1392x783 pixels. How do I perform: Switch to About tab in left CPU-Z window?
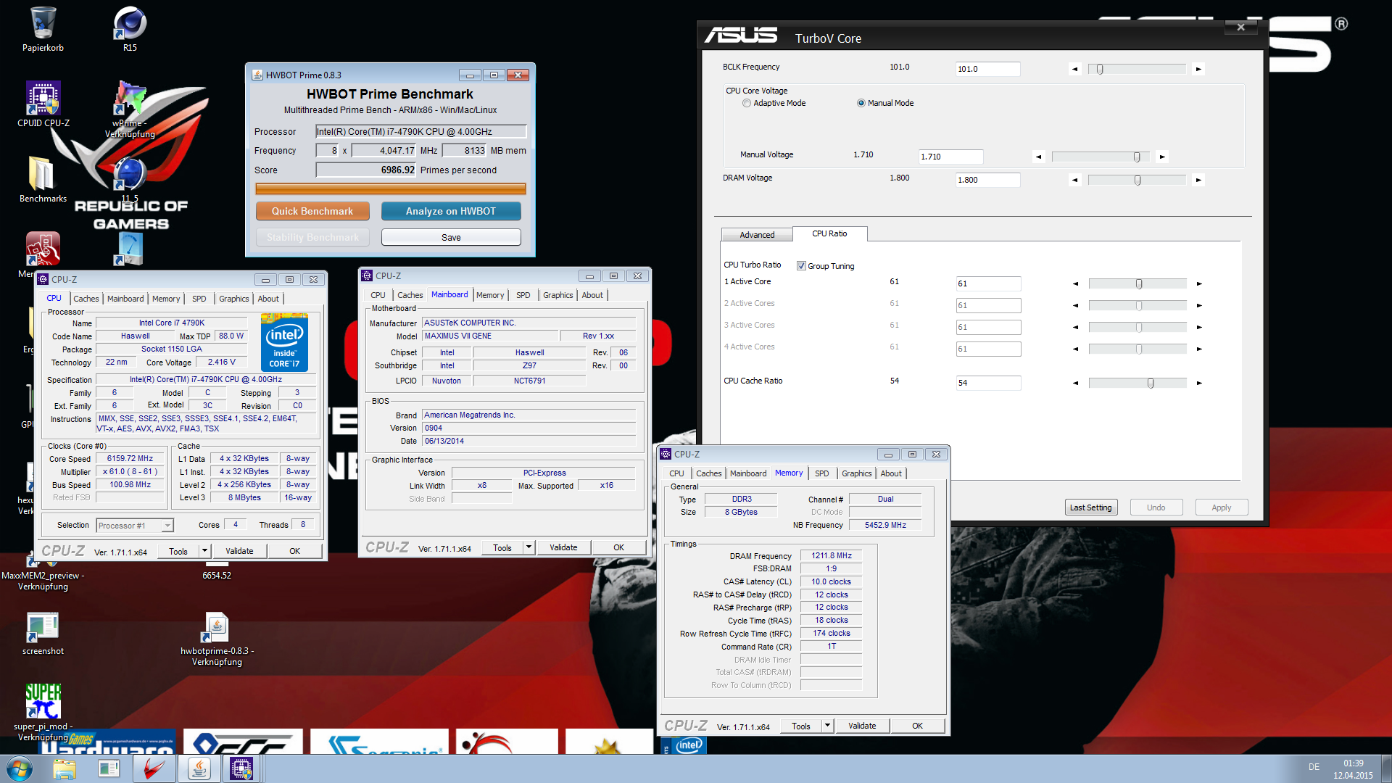tap(268, 299)
